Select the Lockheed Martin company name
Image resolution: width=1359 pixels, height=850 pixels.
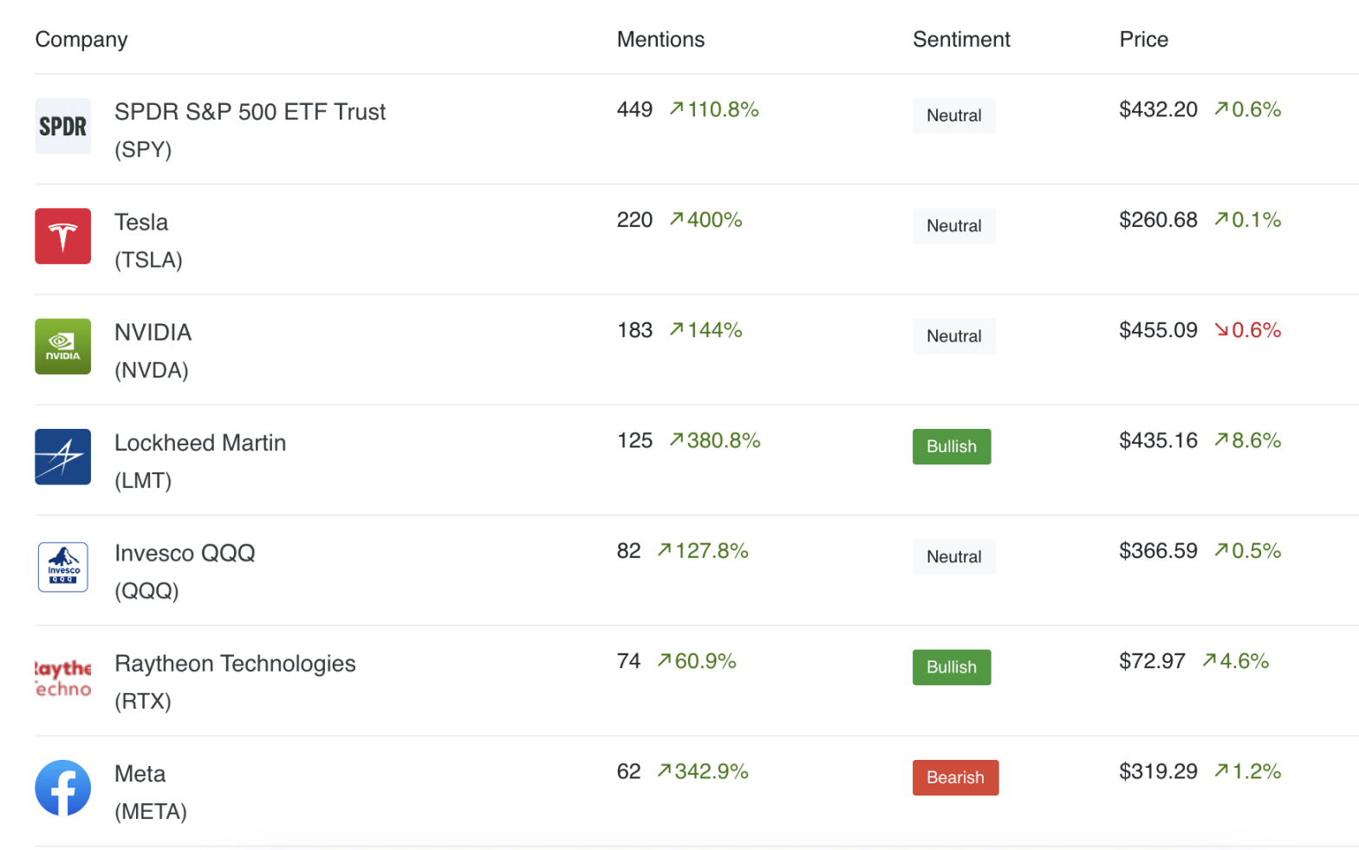click(x=200, y=444)
